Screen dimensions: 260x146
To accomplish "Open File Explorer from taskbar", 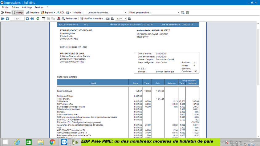I will [40, 142].
